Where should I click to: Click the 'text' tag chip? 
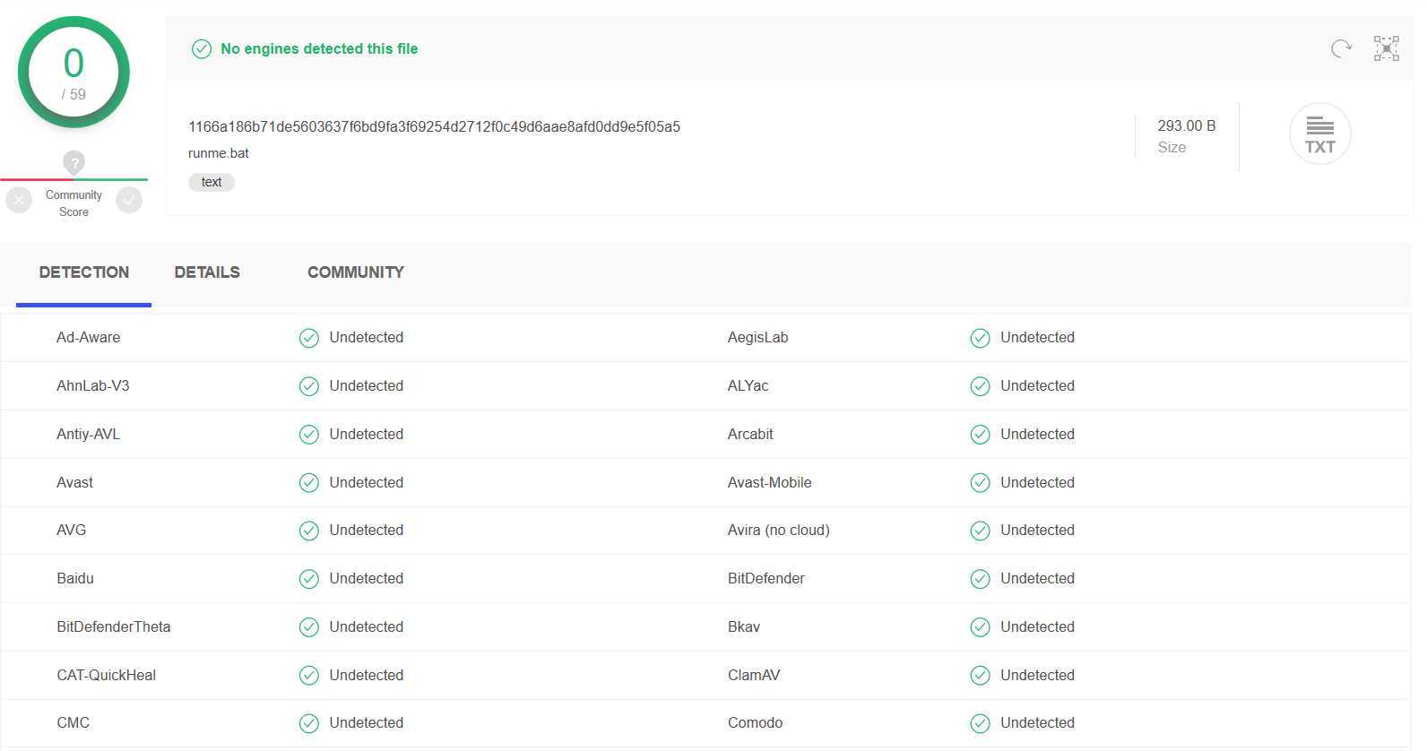212,182
